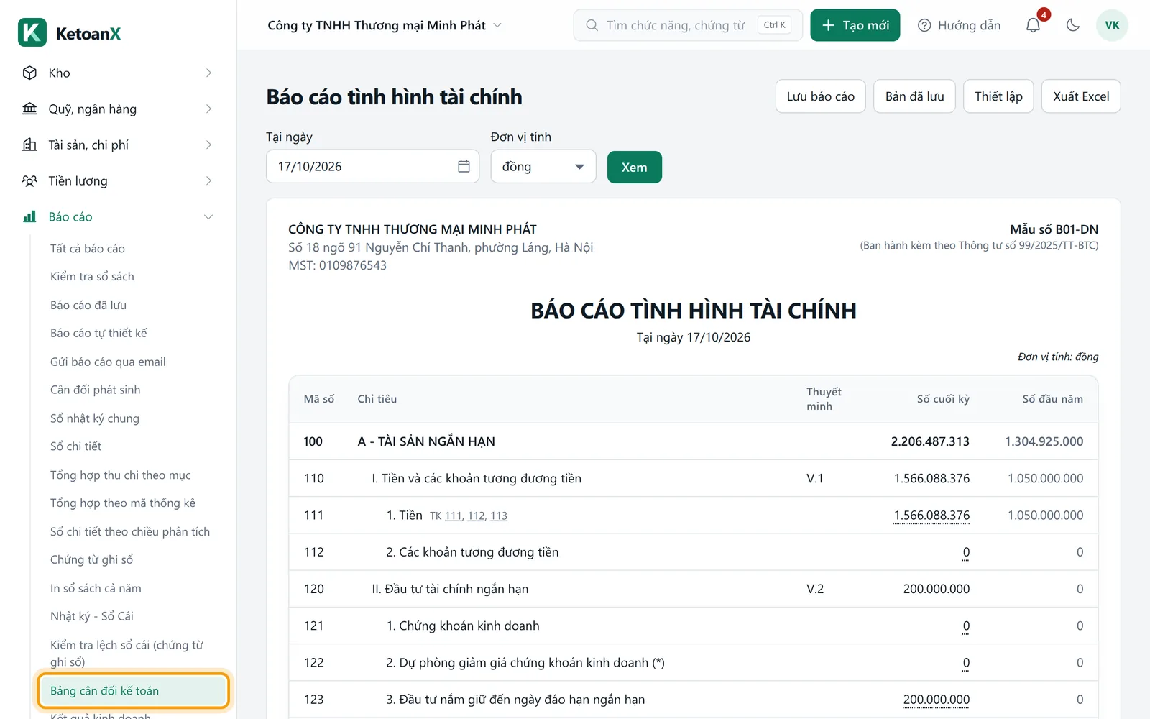Open account 113 link in Tiền row

point(499,516)
